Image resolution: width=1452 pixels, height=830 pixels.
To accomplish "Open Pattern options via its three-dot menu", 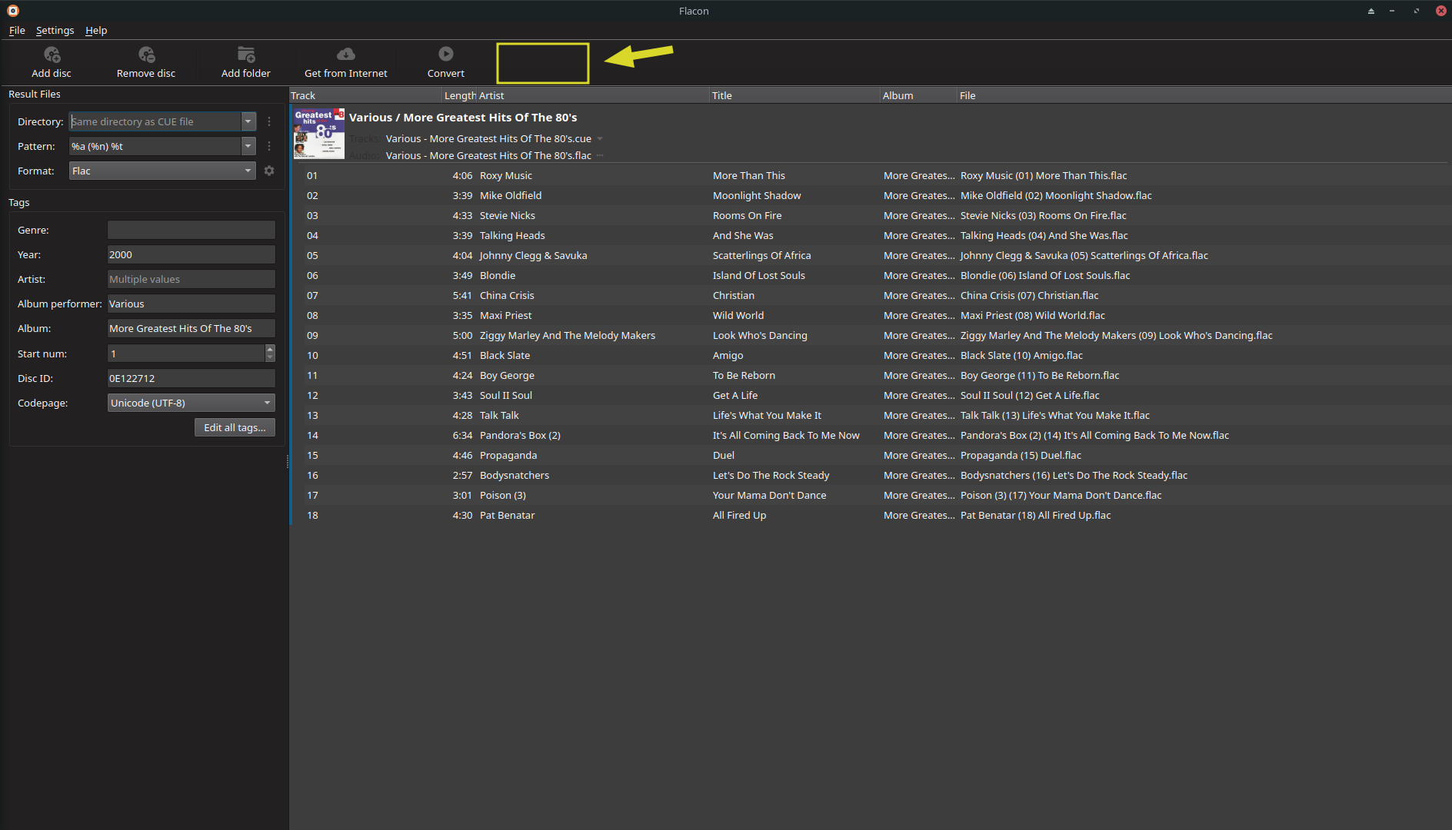I will pyautogui.click(x=268, y=146).
